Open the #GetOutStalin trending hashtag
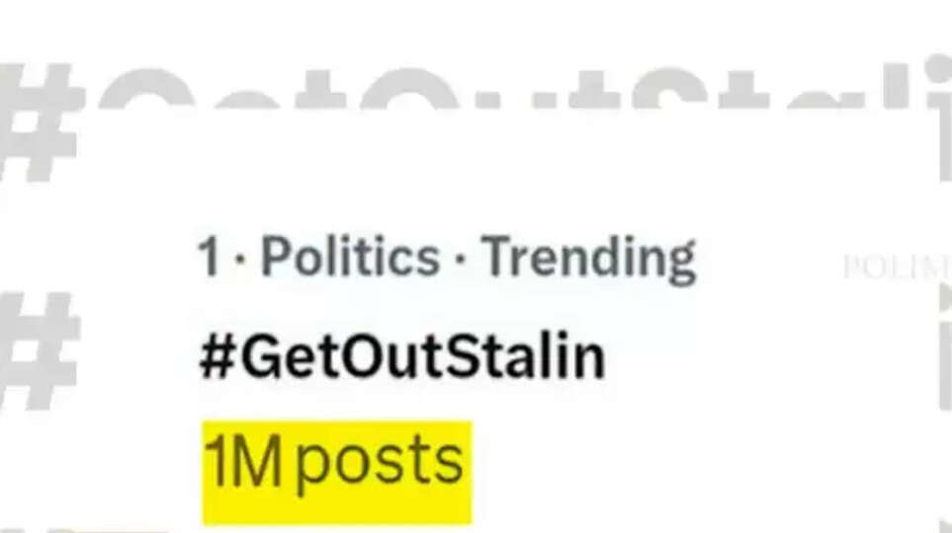Image resolution: width=952 pixels, height=533 pixels. 401,357
